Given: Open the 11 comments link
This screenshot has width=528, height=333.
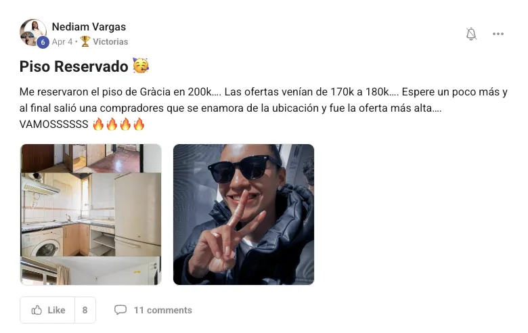Looking at the screenshot, I should click(163, 310).
